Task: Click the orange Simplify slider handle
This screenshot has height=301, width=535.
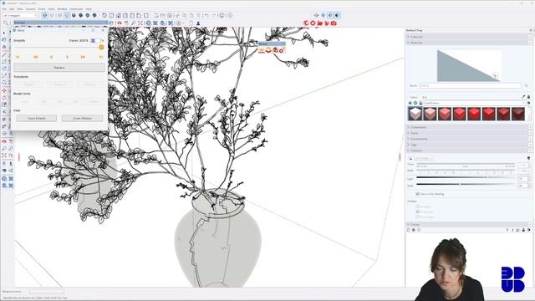Action: 101,48
